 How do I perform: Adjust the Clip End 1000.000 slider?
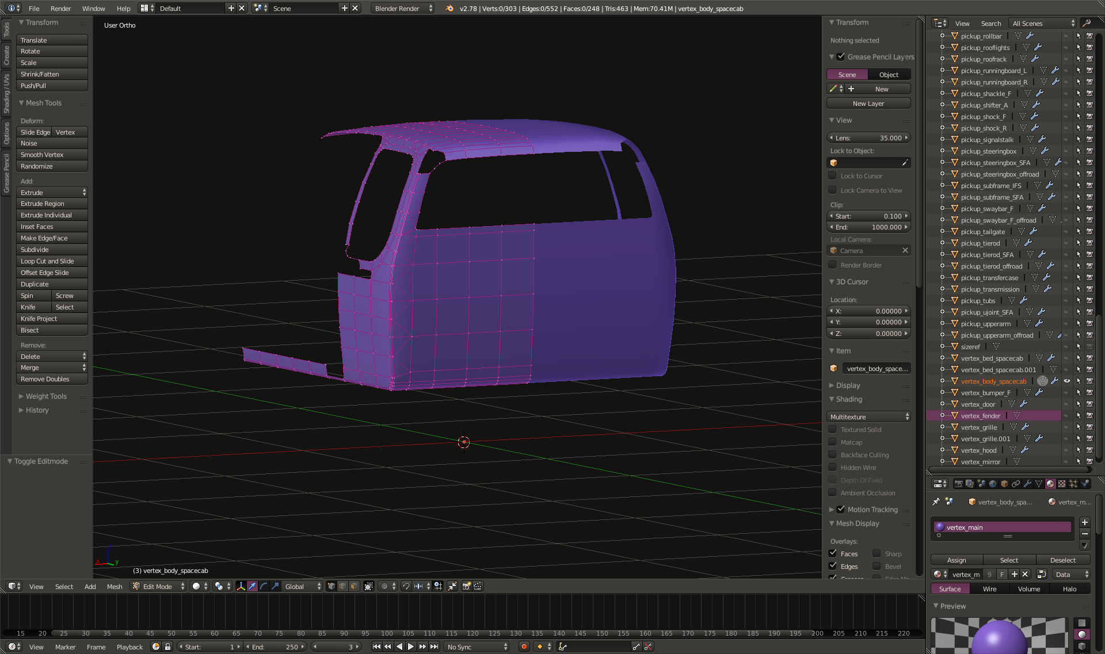click(868, 227)
